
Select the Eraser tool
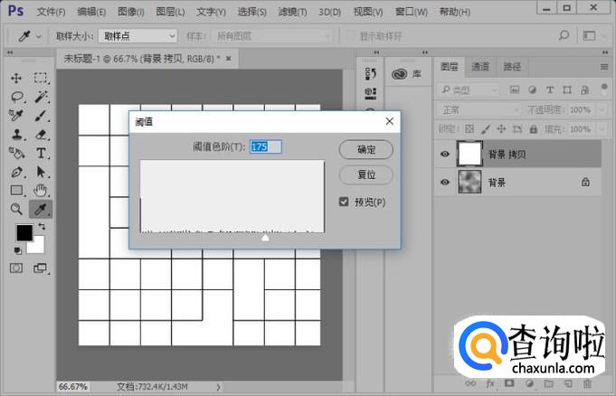point(41,135)
